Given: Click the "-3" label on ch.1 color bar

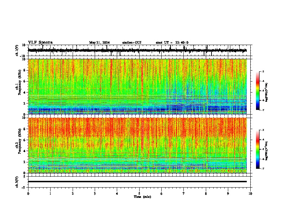Looking at the screenshot, I should [263, 72].
